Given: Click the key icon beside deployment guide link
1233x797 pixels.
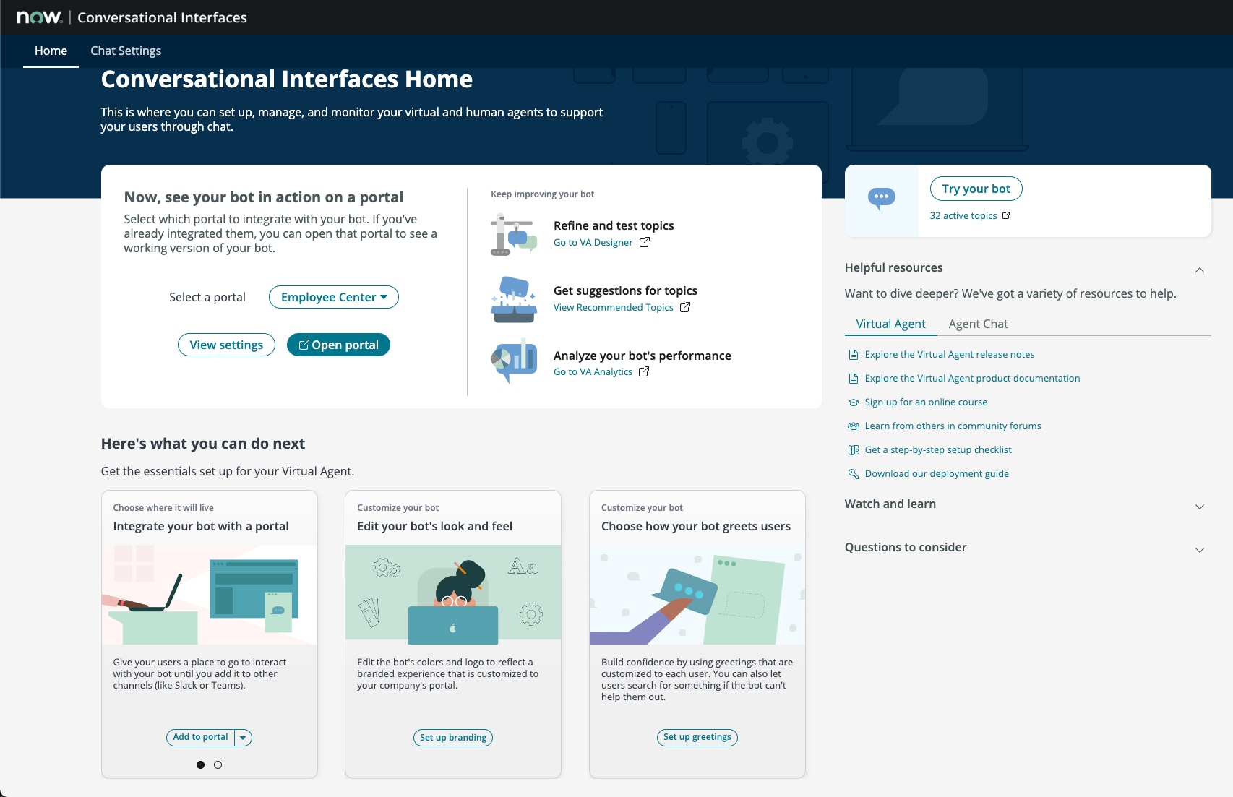Looking at the screenshot, I should [x=852, y=473].
